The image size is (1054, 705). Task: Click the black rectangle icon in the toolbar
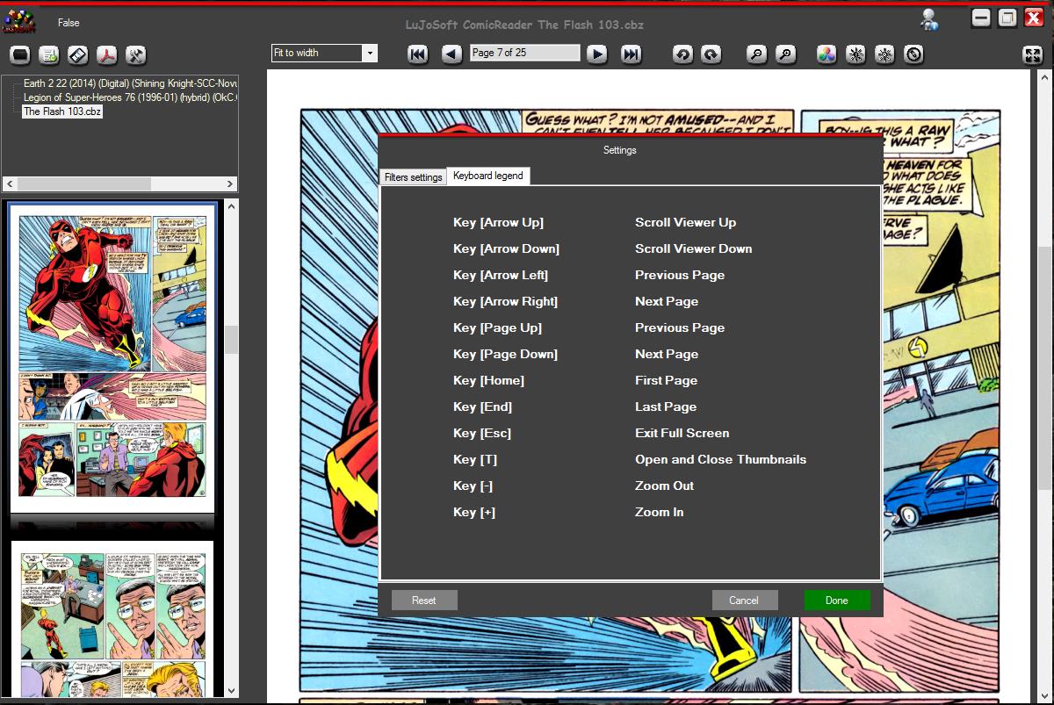pyautogui.click(x=20, y=54)
